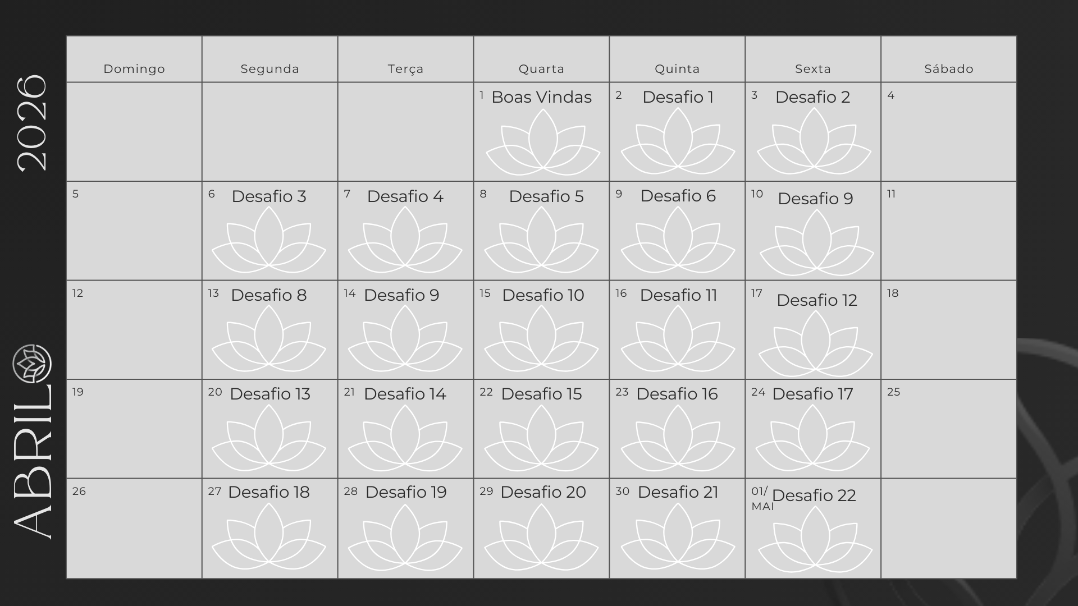This screenshot has width=1078, height=606.
Task: Select the lotus flower below Desafio 1
Action: pyautogui.click(x=678, y=142)
